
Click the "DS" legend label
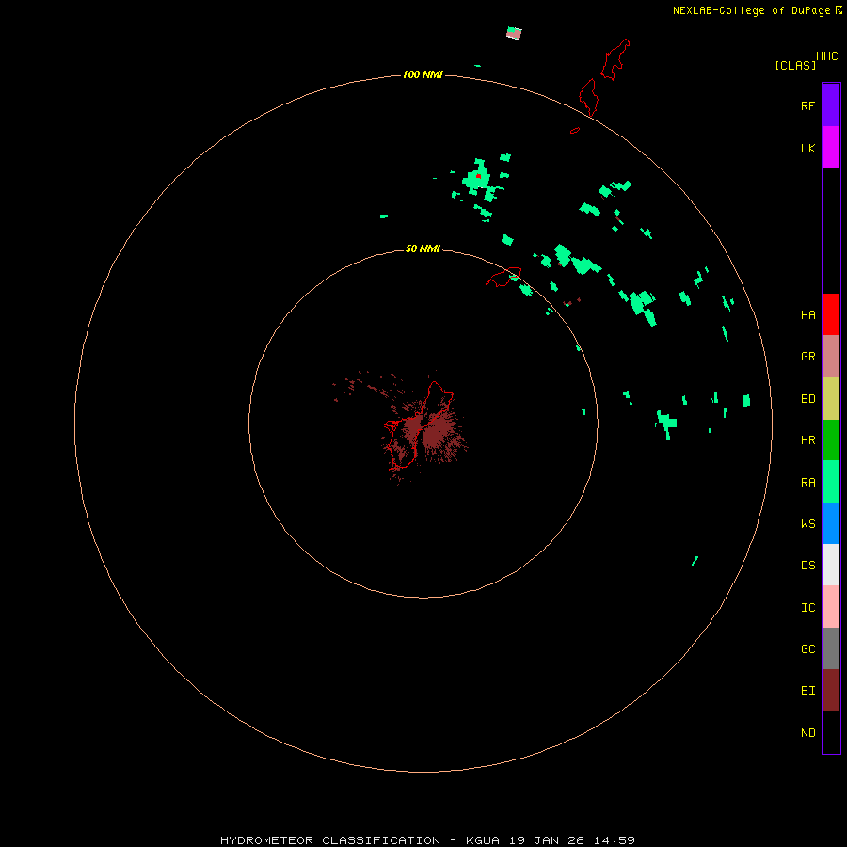[807, 566]
